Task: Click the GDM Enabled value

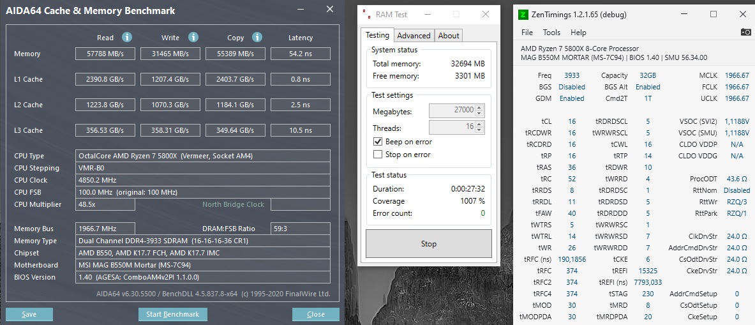Action: tap(572, 99)
